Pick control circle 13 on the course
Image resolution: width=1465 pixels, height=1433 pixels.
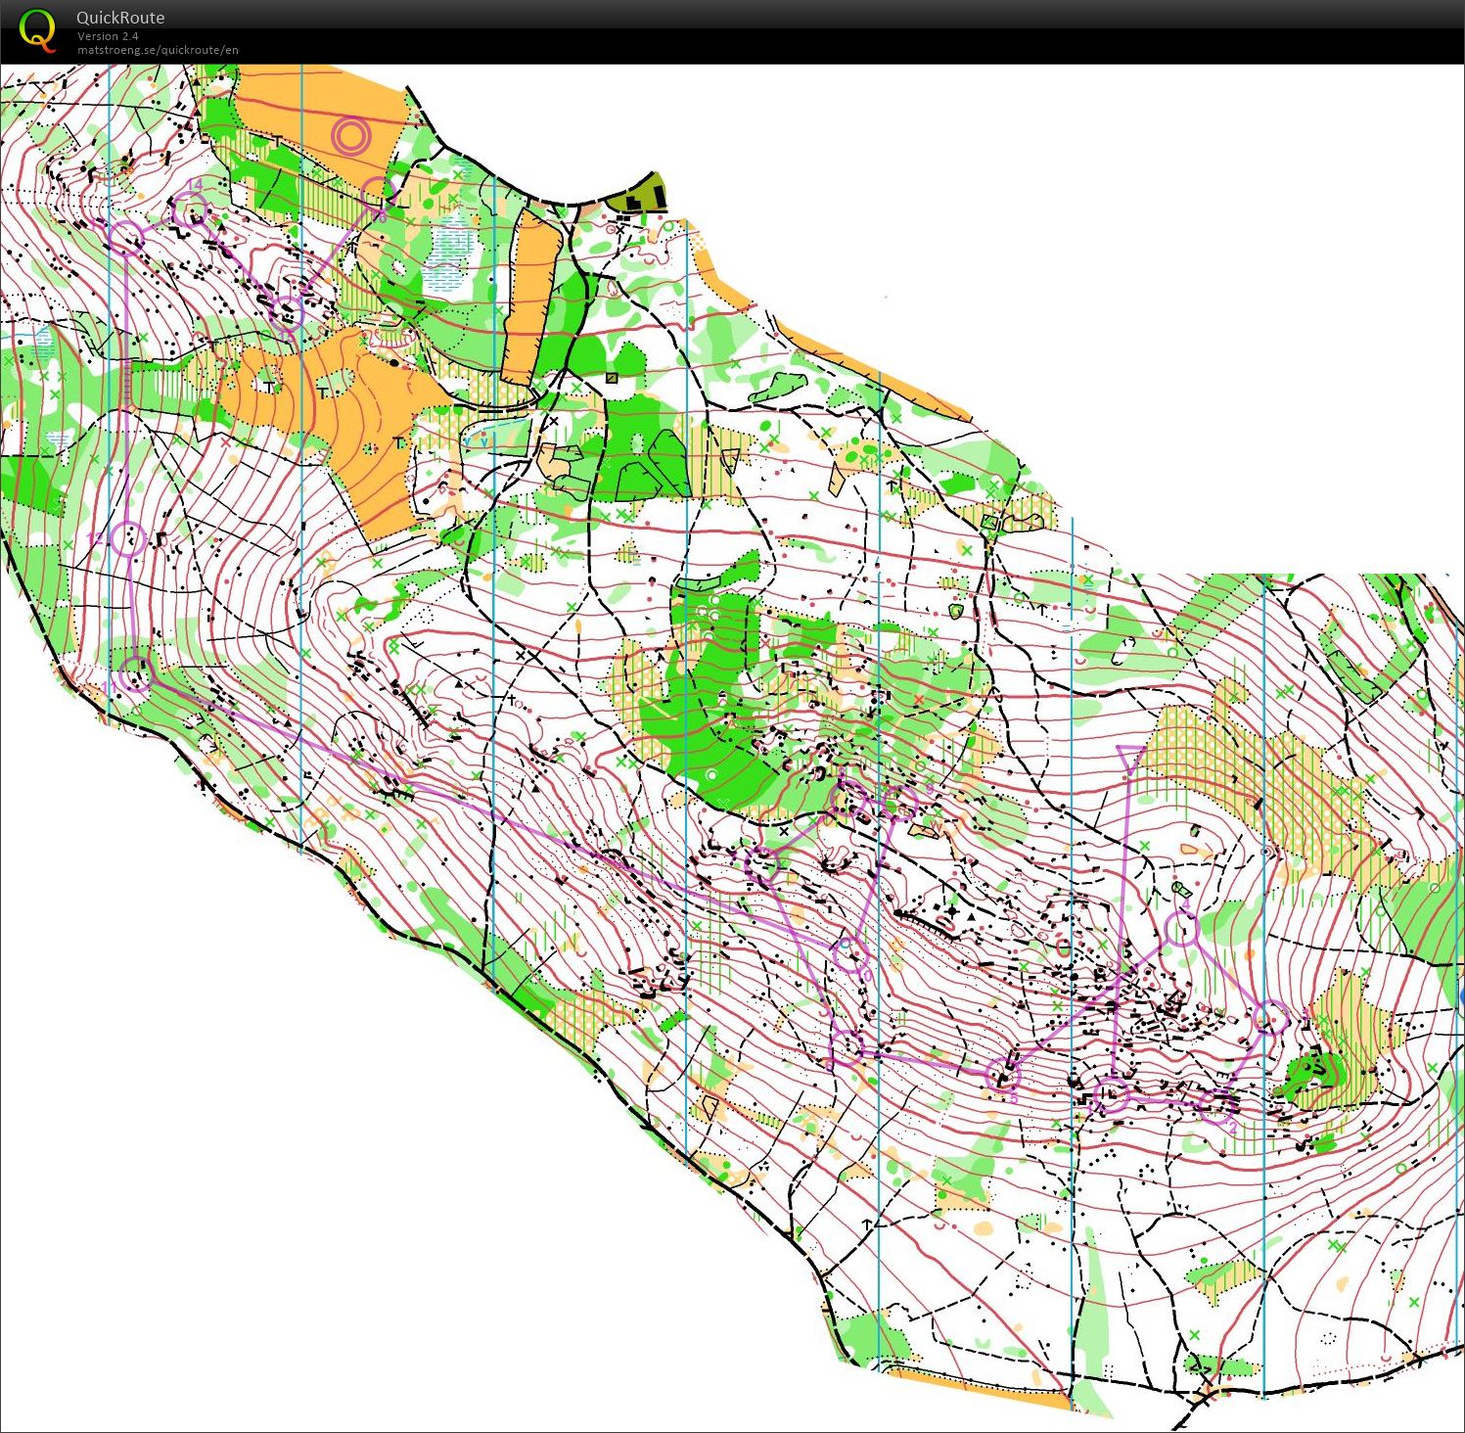[x=126, y=237]
